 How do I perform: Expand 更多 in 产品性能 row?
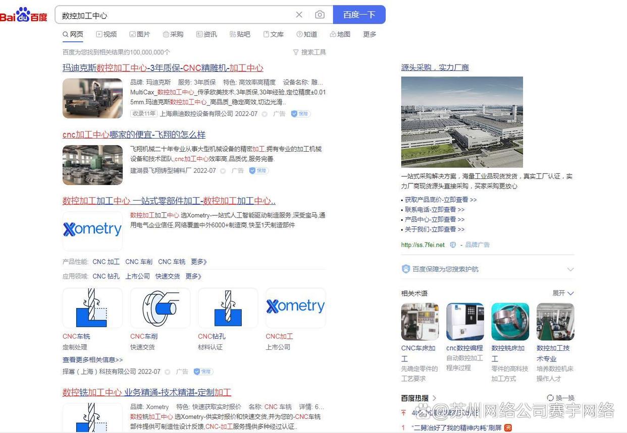pos(199,262)
